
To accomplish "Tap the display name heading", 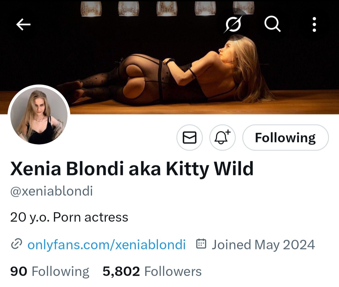I will 132,169.
